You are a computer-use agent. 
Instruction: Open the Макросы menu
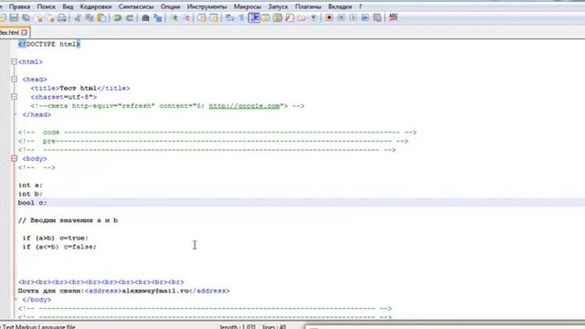(x=247, y=6)
